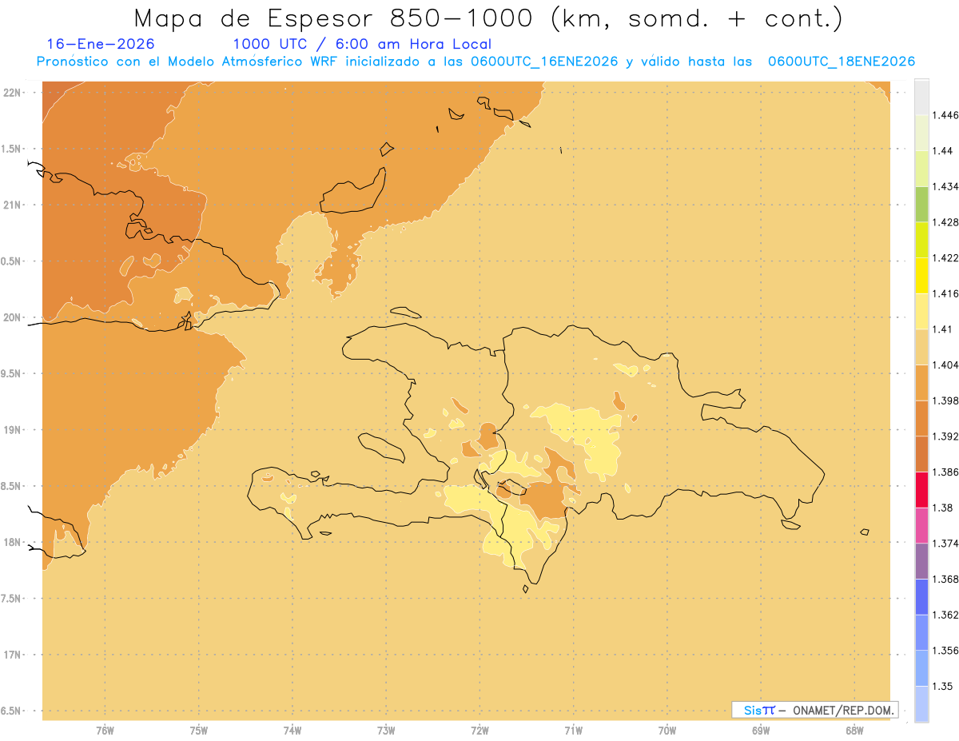Pick the green legend swatch between 1.428 and 1.434
This screenshot has width=959, height=741.
[921, 204]
